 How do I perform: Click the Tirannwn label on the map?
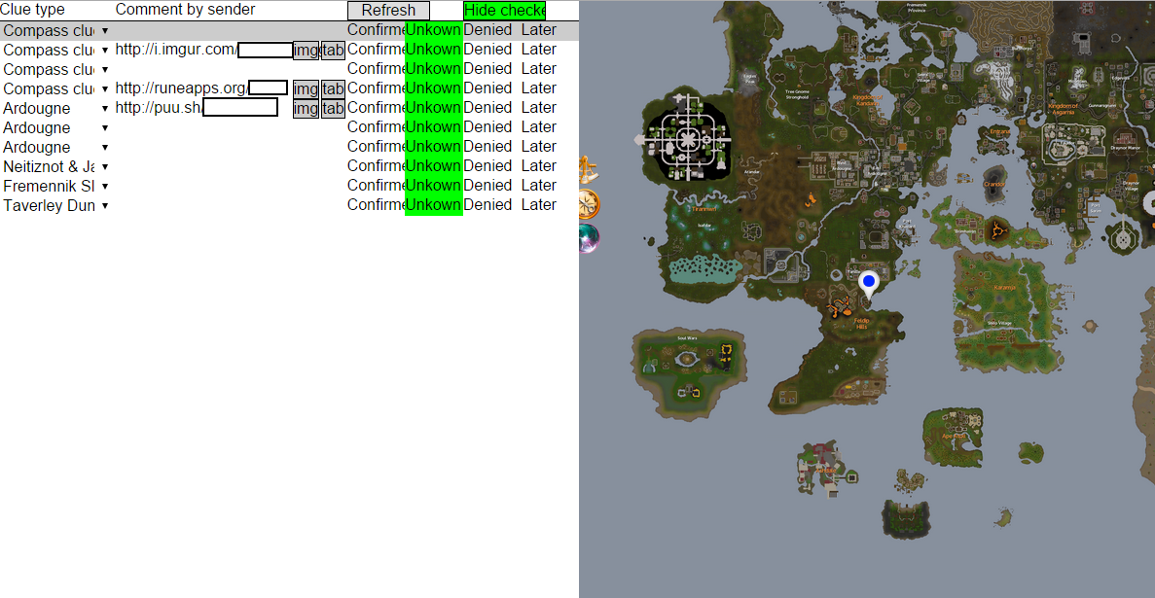point(704,209)
